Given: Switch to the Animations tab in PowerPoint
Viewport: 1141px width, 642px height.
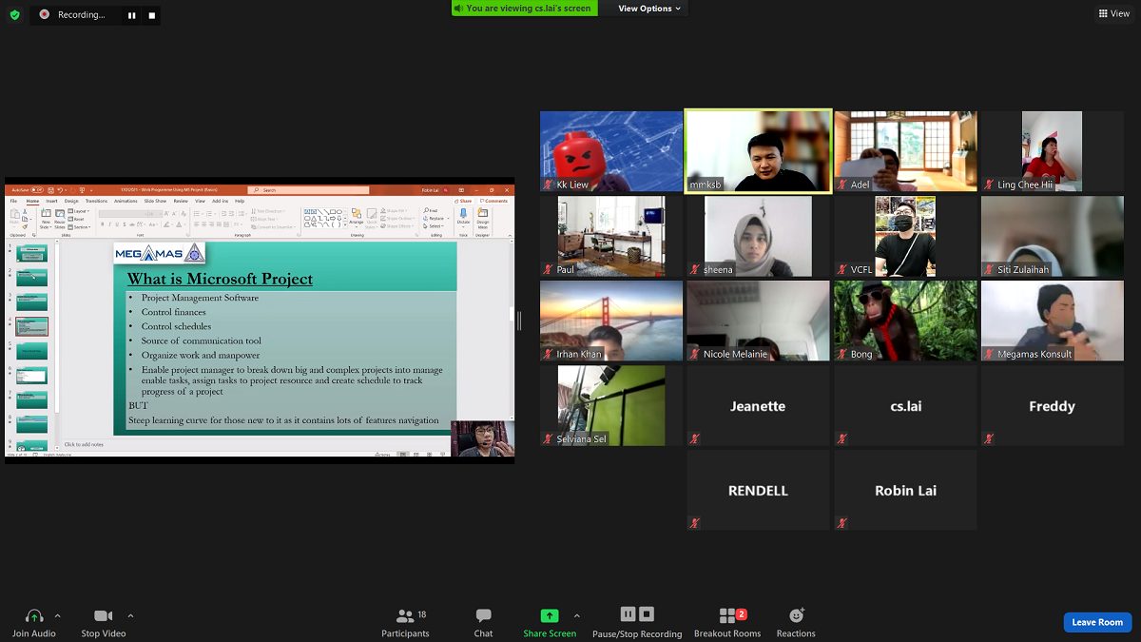Looking at the screenshot, I should (126, 201).
